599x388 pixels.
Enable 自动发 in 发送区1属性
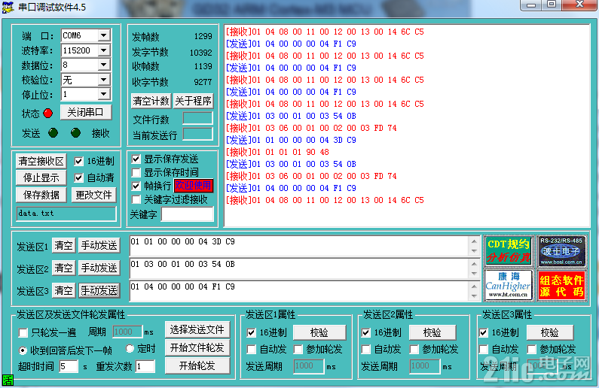[252, 349]
